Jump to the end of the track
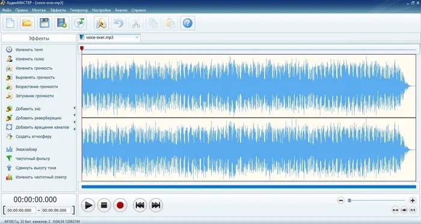The height and width of the screenshot is (224, 421). 156,205
